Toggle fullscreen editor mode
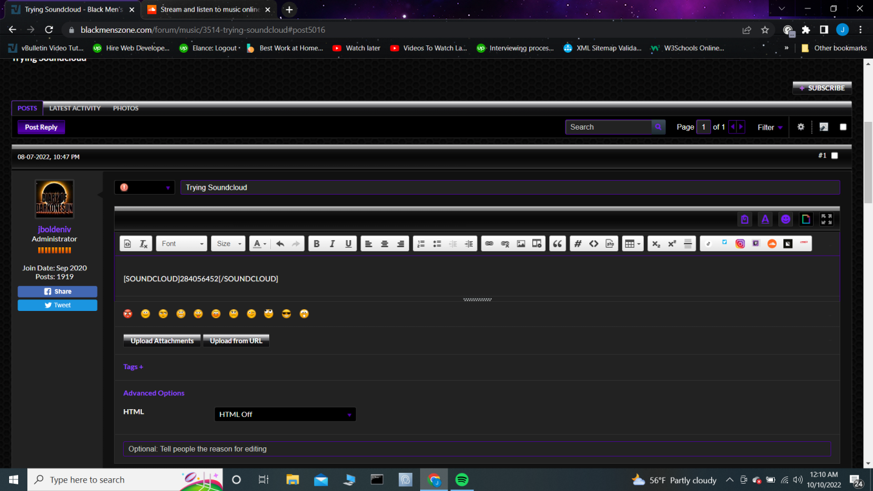The width and height of the screenshot is (873, 491). click(x=826, y=219)
